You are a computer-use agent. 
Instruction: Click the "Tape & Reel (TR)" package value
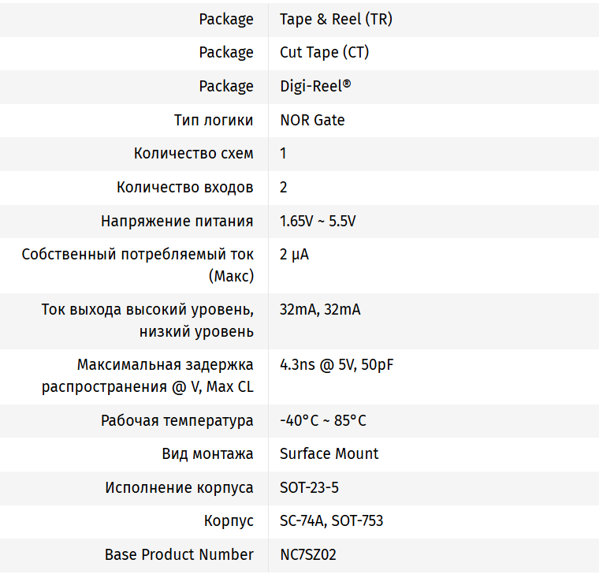click(x=336, y=19)
